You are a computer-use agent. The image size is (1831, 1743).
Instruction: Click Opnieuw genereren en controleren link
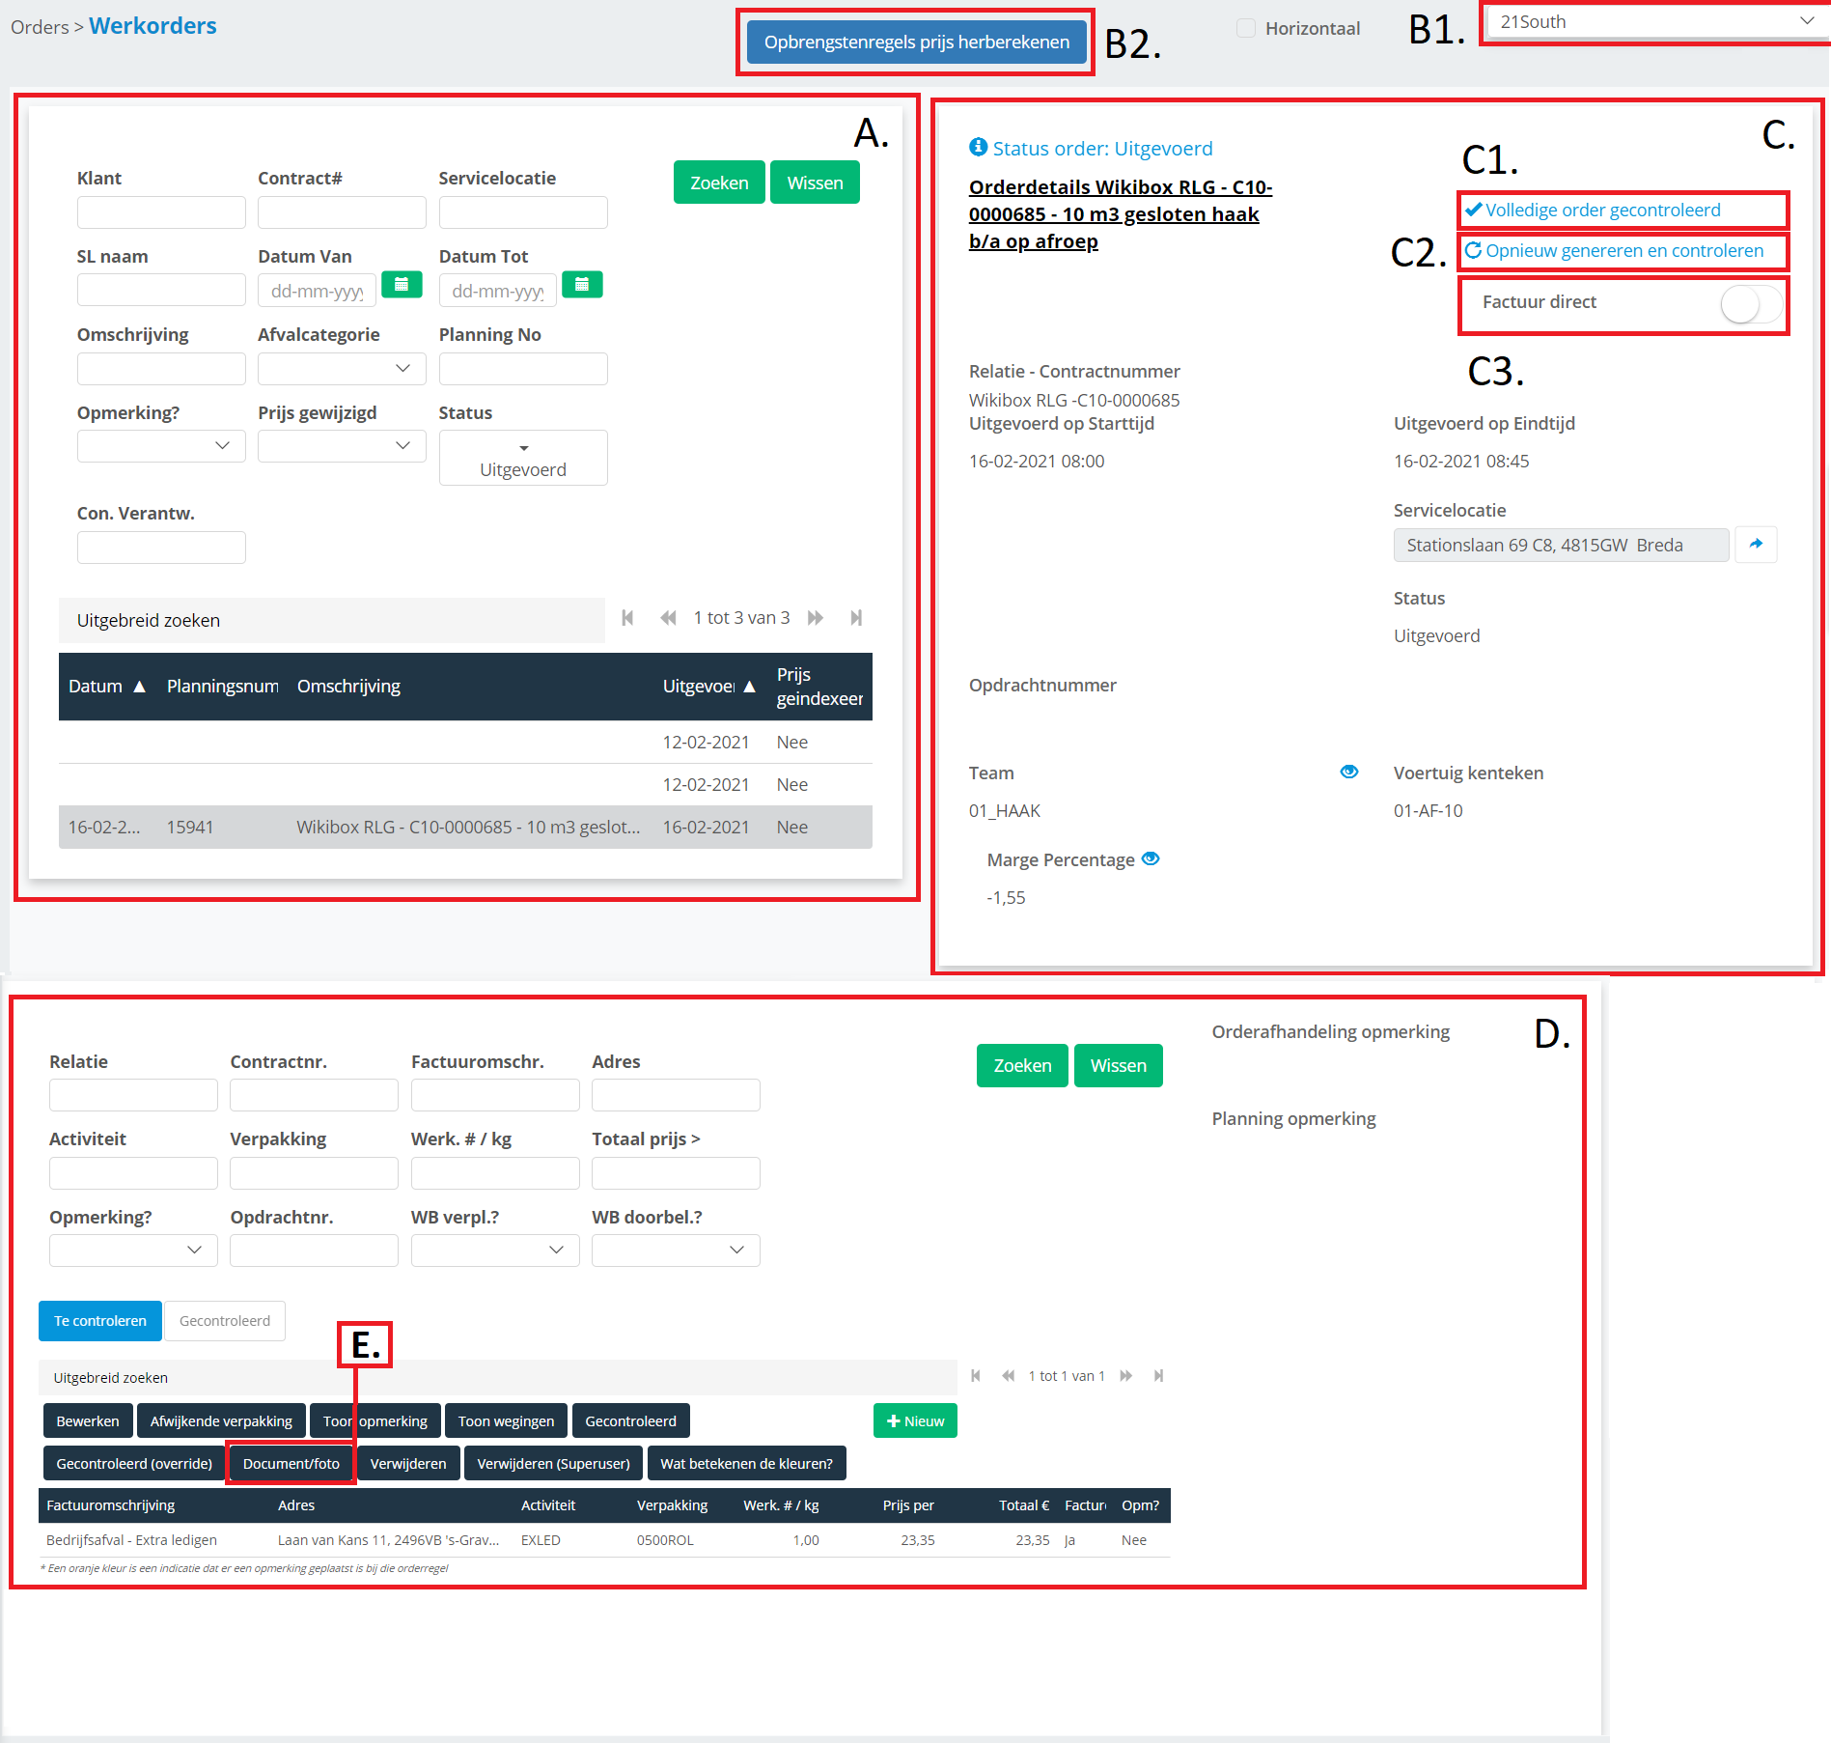coord(1615,250)
